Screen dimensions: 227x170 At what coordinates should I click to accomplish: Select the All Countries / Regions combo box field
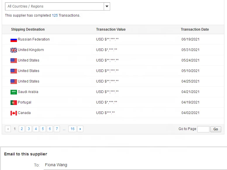pyautogui.click(x=58, y=6)
